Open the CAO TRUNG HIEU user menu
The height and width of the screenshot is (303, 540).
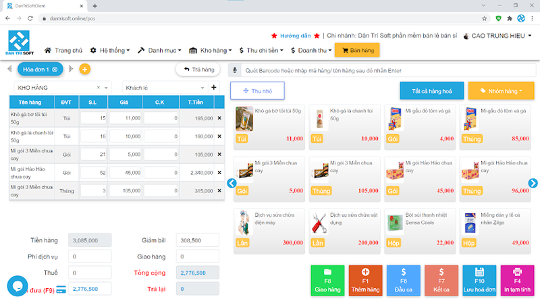click(x=497, y=36)
